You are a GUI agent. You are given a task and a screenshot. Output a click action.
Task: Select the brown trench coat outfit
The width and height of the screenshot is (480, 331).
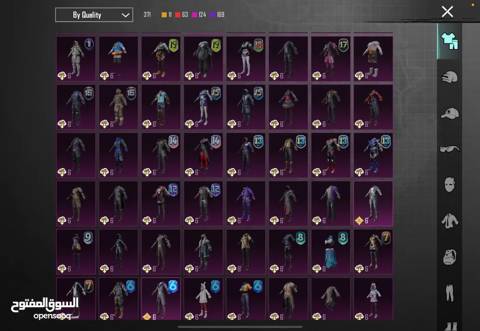(x=161, y=251)
